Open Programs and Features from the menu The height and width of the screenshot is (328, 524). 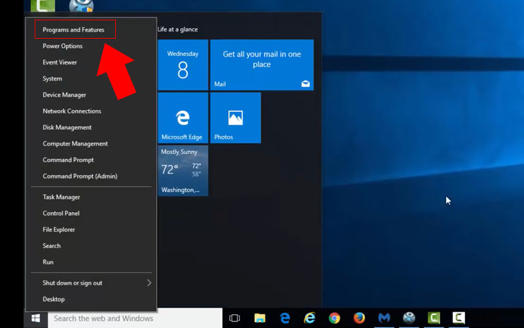tap(73, 30)
